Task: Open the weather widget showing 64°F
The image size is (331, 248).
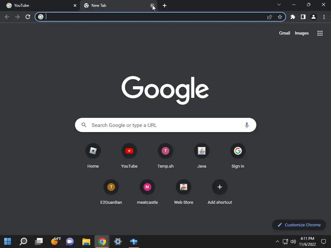Action: [x=56, y=241]
